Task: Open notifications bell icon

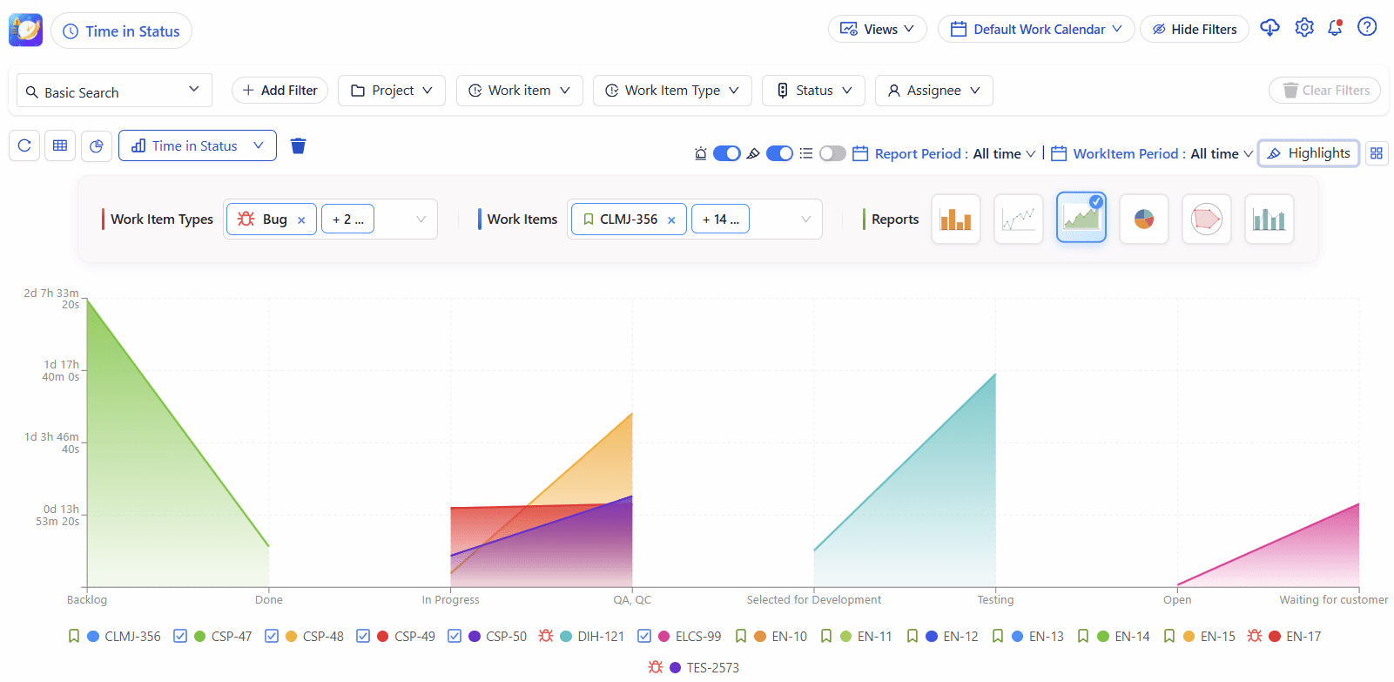Action: pyautogui.click(x=1334, y=28)
